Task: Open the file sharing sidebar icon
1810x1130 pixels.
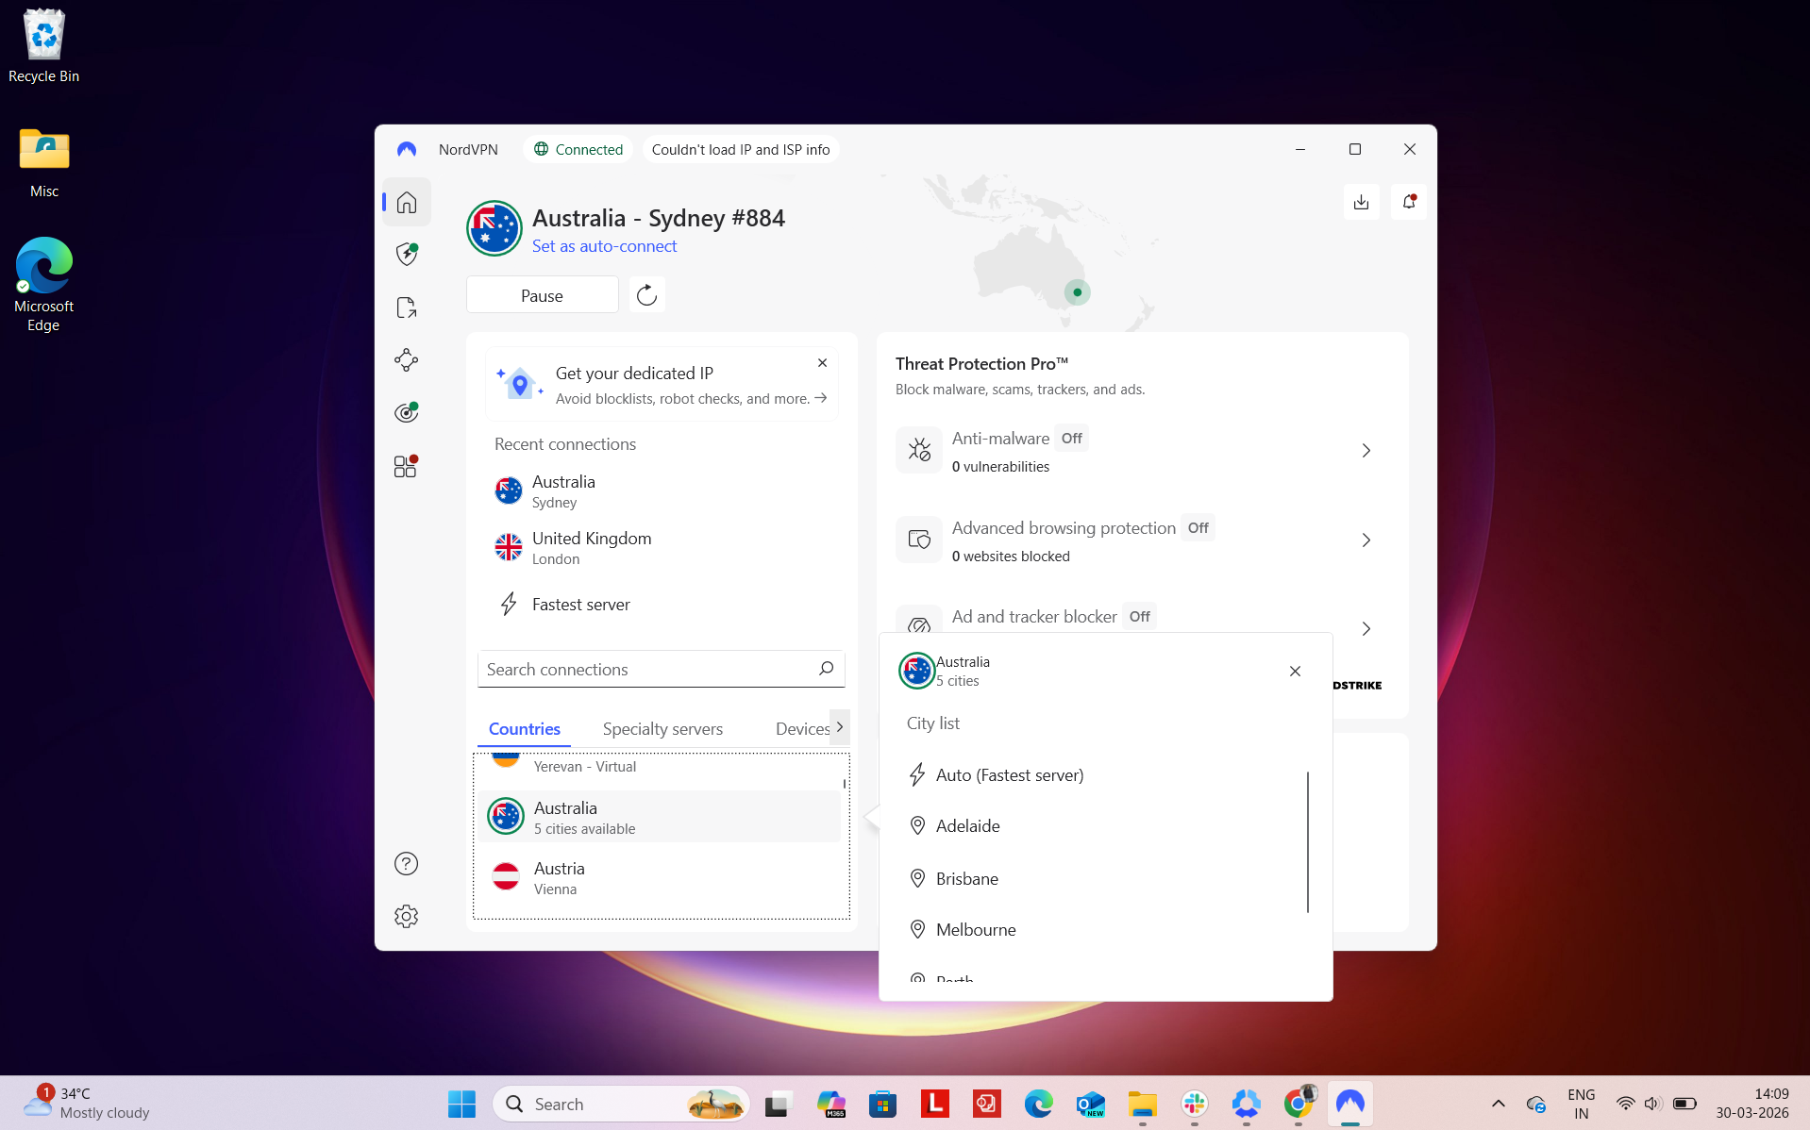Action: (406, 307)
